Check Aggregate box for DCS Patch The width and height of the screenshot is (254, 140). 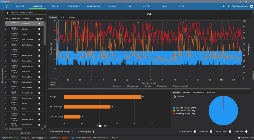pos(39,24)
